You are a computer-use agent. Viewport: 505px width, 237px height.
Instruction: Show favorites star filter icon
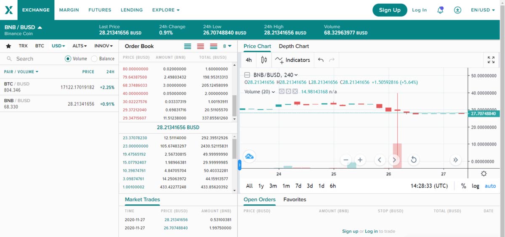click(8, 46)
